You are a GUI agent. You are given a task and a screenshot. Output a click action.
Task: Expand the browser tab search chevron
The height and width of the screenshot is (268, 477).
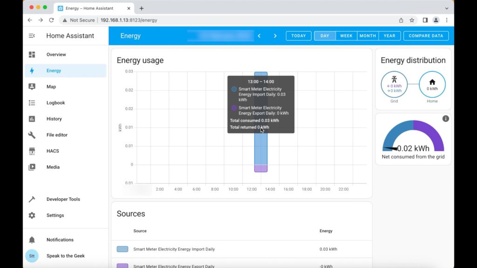(x=447, y=8)
